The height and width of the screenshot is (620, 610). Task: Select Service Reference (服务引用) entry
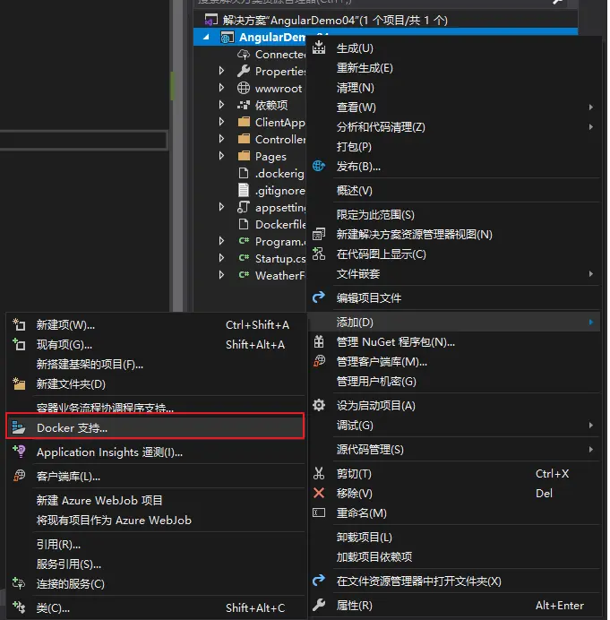tap(155, 564)
